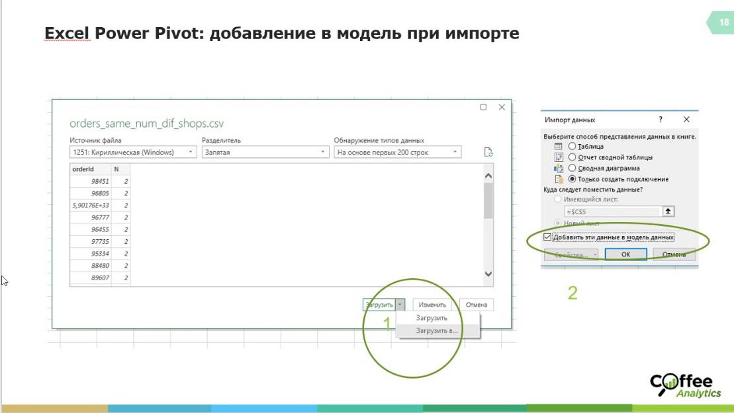Image resolution: width=734 pixels, height=413 pixels.
Task: Toggle Добавить эти данные в модель данных checkbox
Action: 547,237
